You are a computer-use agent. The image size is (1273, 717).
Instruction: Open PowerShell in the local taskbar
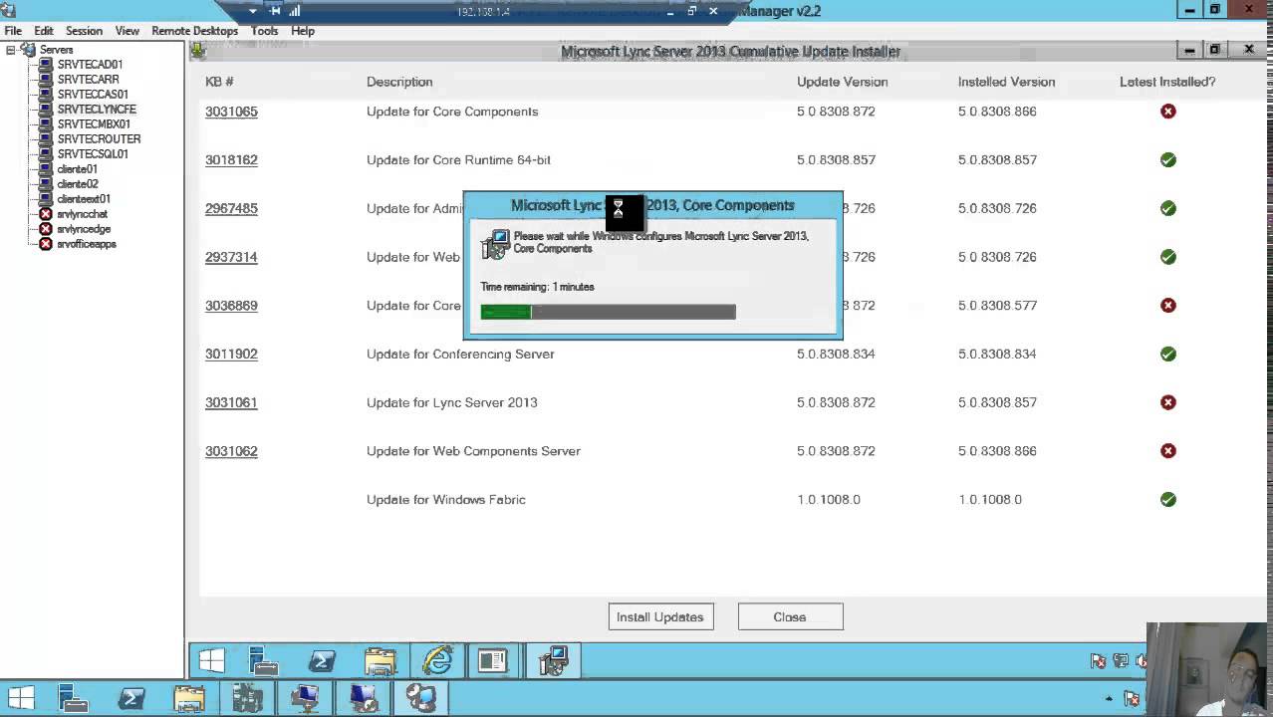[x=131, y=699]
